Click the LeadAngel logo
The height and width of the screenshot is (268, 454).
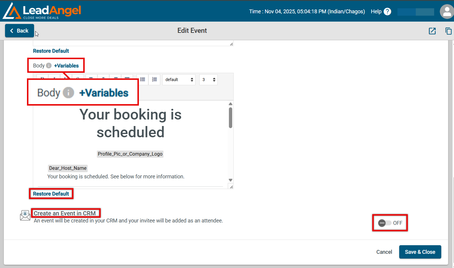[42, 11]
